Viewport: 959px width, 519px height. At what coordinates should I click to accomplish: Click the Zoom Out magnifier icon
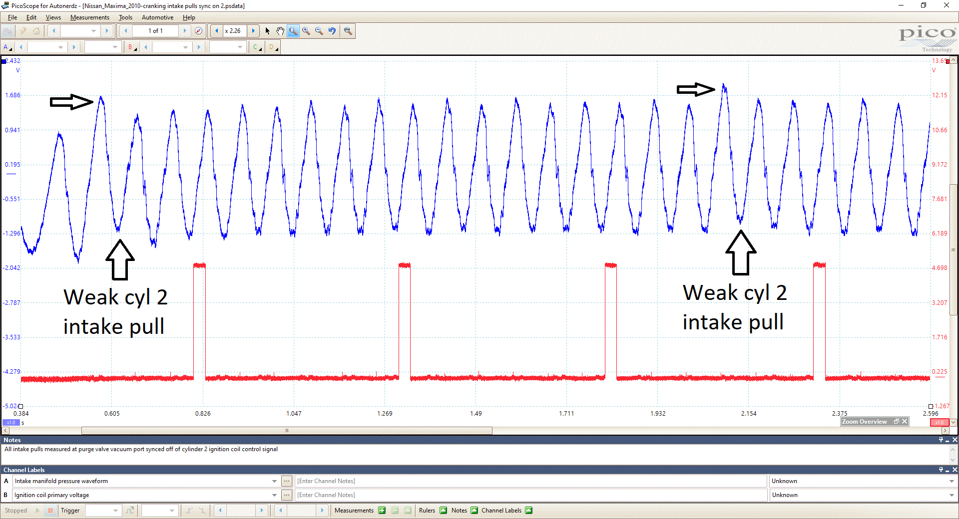(x=319, y=31)
